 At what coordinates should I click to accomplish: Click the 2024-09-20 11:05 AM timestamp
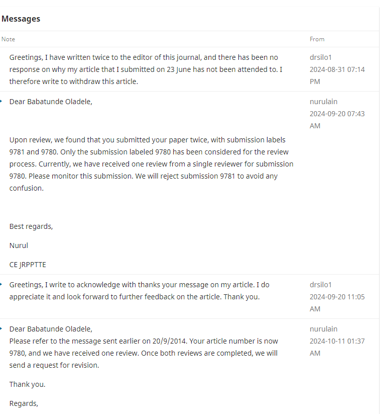point(337,303)
